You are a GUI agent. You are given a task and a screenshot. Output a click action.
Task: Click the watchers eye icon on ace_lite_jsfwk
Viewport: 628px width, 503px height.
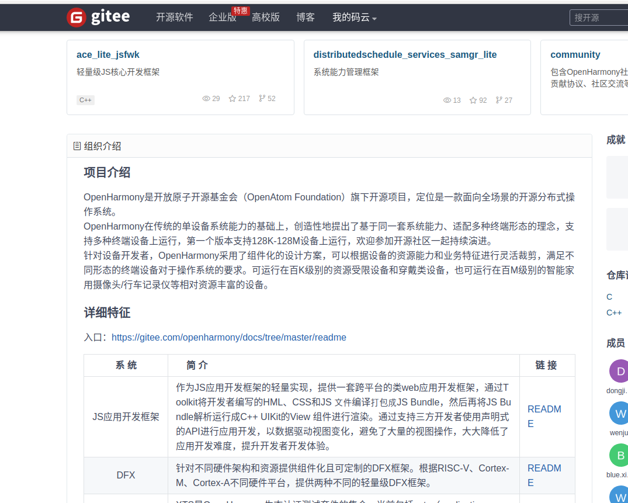(x=206, y=99)
